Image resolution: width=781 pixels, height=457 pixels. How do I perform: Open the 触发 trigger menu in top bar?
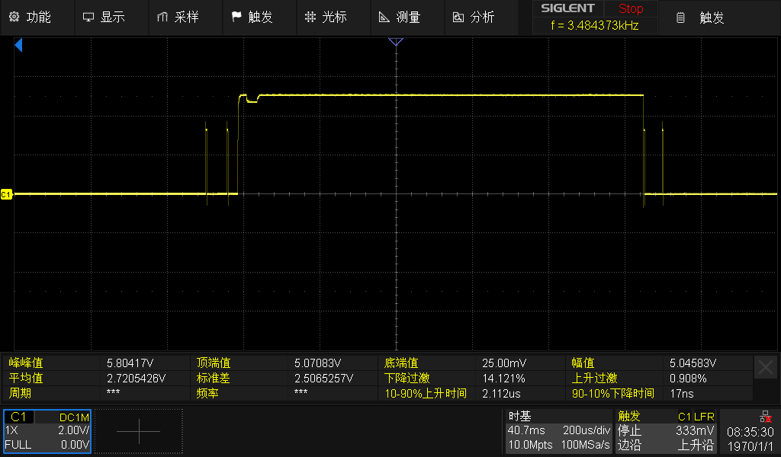[x=252, y=17]
